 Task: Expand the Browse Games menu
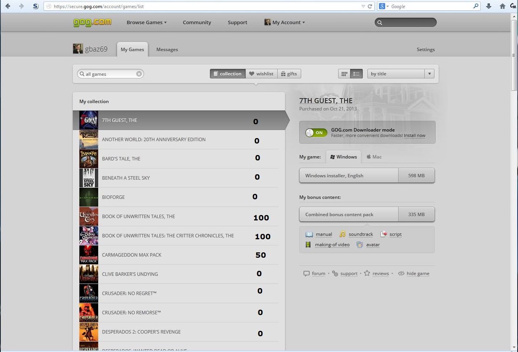147,22
